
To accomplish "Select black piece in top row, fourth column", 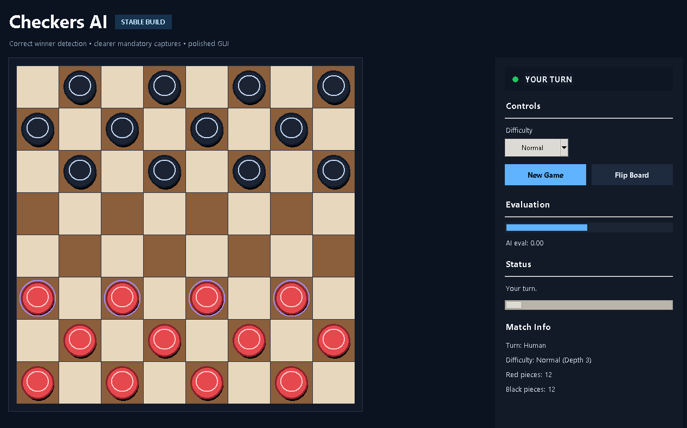I will tap(165, 87).
